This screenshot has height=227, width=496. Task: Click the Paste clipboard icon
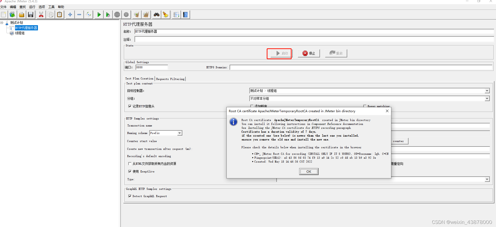pos(59,15)
